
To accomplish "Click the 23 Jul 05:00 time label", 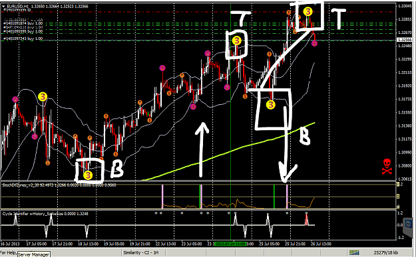I will pos(192,244).
